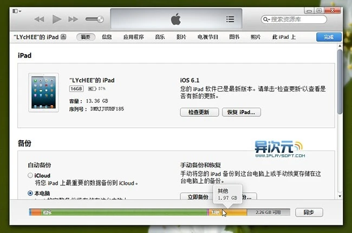Click the 手动备份和恢复 heading
352x233 pixels.
(x=200, y=165)
